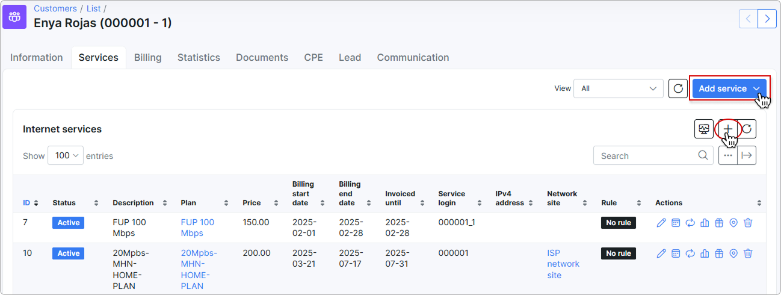Change the Show 100 entries selector
This screenshot has width=781, height=295.
coord(65,155)
